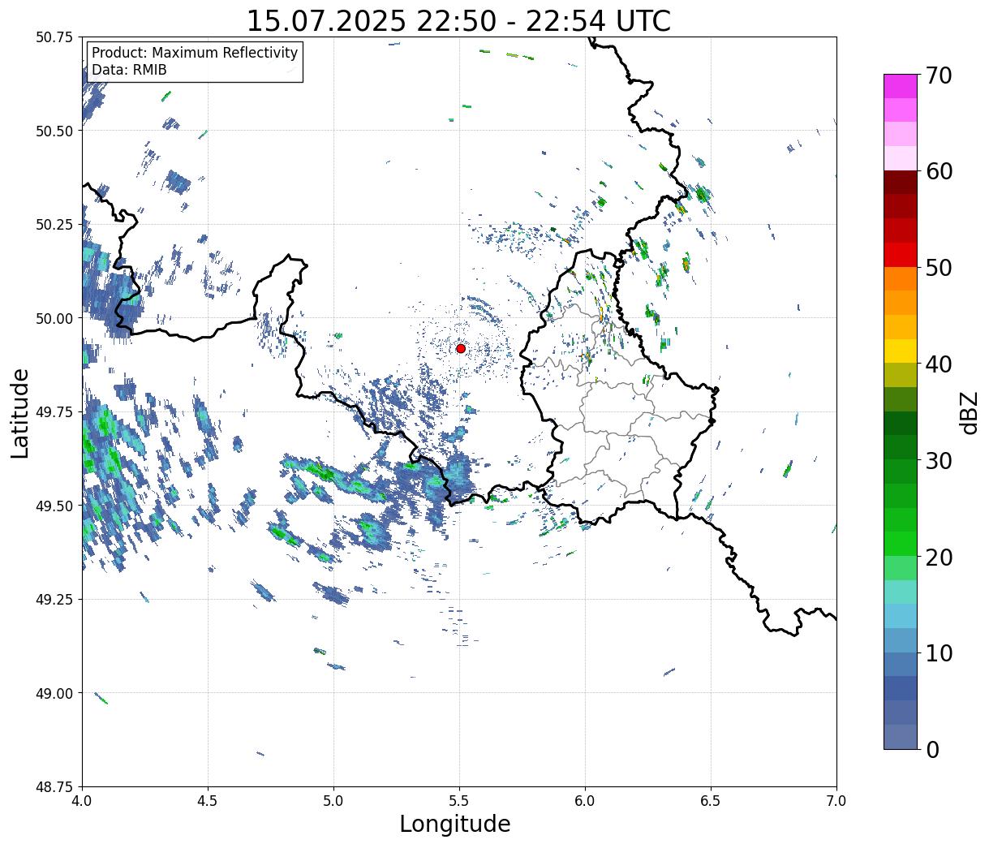Click the colorbar tick label 70
The height and width of the screenshot is (844, 989).
tap(939, 75)
